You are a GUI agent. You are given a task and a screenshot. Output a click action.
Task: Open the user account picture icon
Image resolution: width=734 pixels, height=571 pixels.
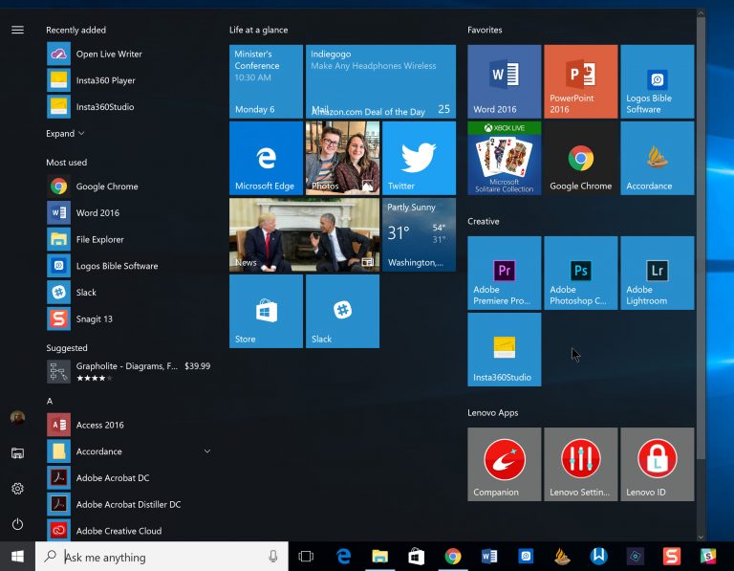point(17,417)
